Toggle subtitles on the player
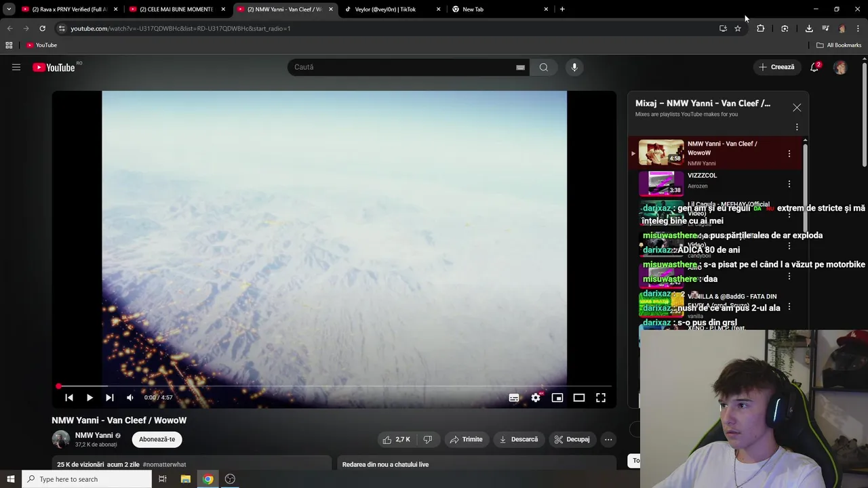The width and height of the screenshot is (868, 488). [514, 398]
